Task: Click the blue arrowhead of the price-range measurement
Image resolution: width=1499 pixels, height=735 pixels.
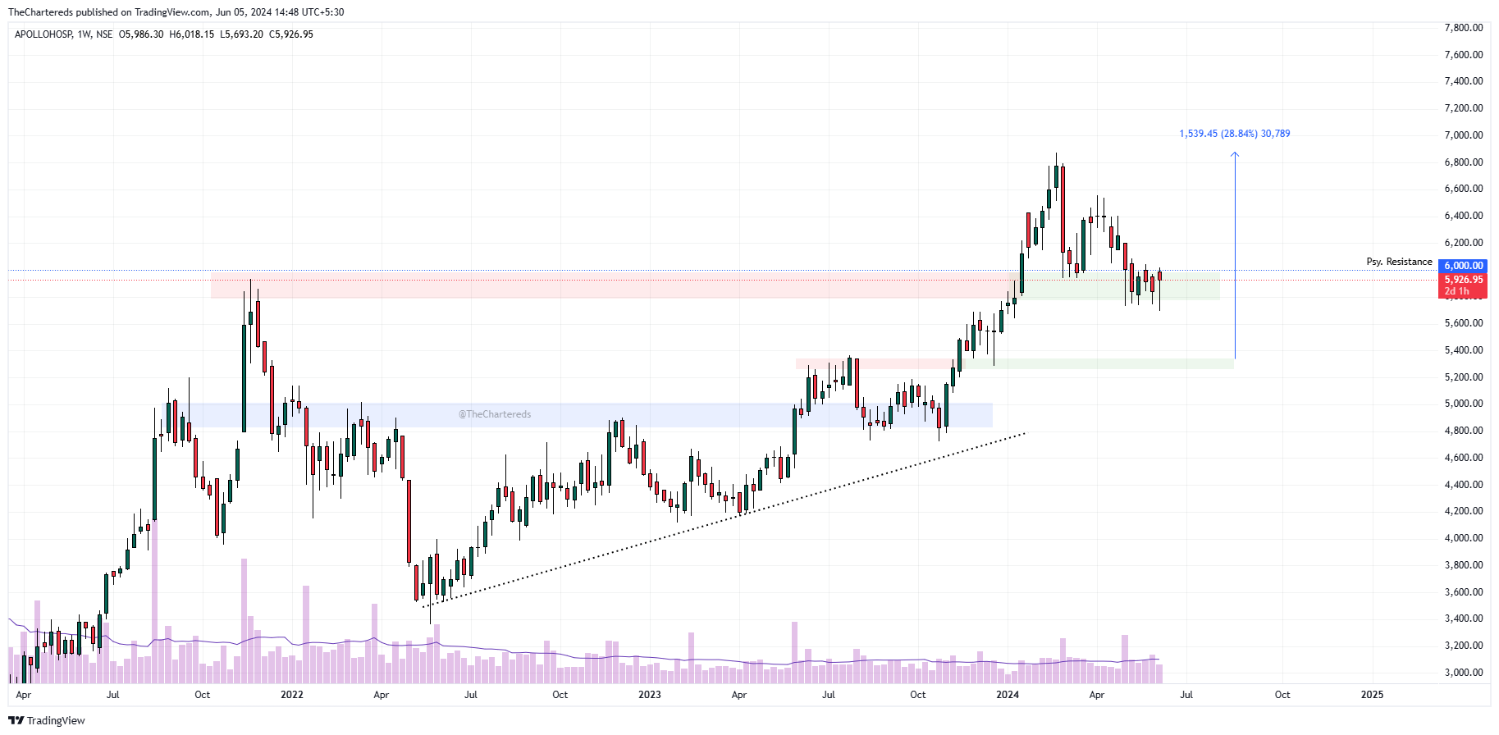Action: click(x=1235, y=154)
